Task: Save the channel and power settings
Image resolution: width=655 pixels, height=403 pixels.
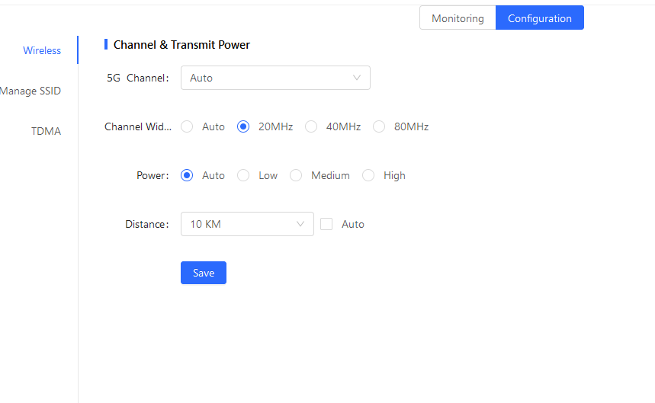Action: pyautogui.click(x=204, y=273)
